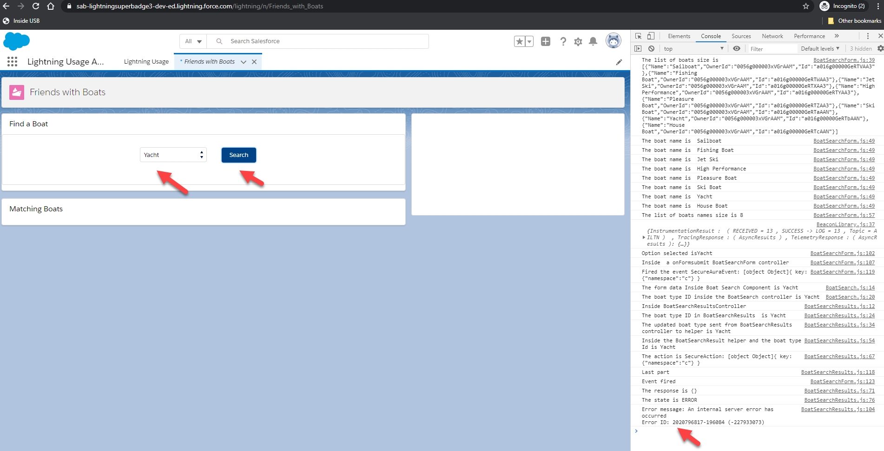Activate the DevTools inspect element icon
This screenshot has width=884, height=451.
tap(639, 36)
